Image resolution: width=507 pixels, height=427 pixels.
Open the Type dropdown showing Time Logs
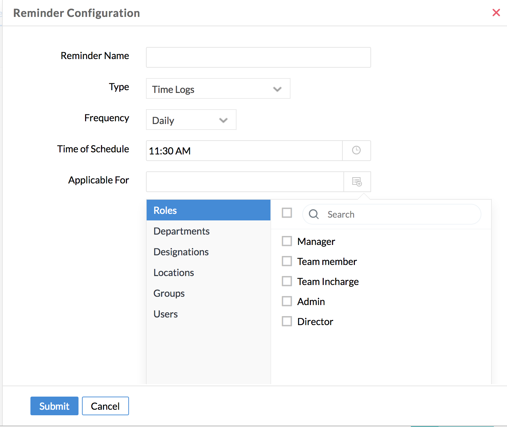218,89
